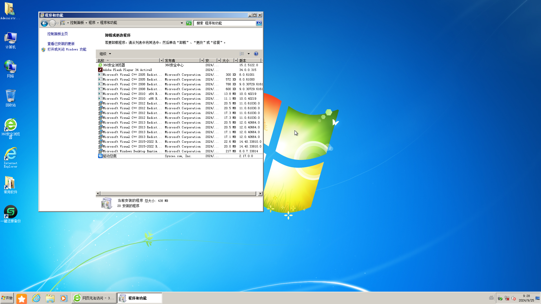Select Visual C++ 2010 x86 entry

(x=180, y=99)
